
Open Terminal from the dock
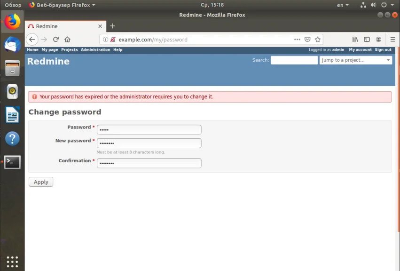pyautogui.click(x=12, y=162)
